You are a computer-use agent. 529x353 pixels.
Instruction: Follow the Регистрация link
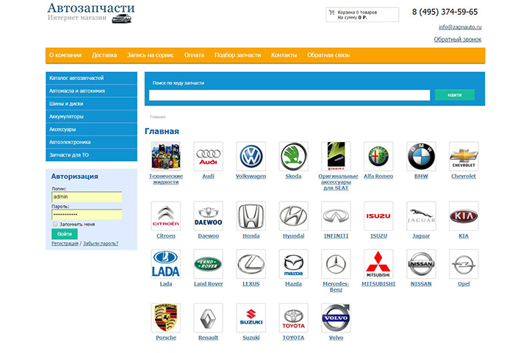click(65, 243)
